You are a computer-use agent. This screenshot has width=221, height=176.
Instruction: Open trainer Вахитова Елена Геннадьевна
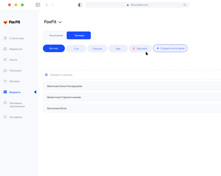pyautogui.click(x=132, y=86)
